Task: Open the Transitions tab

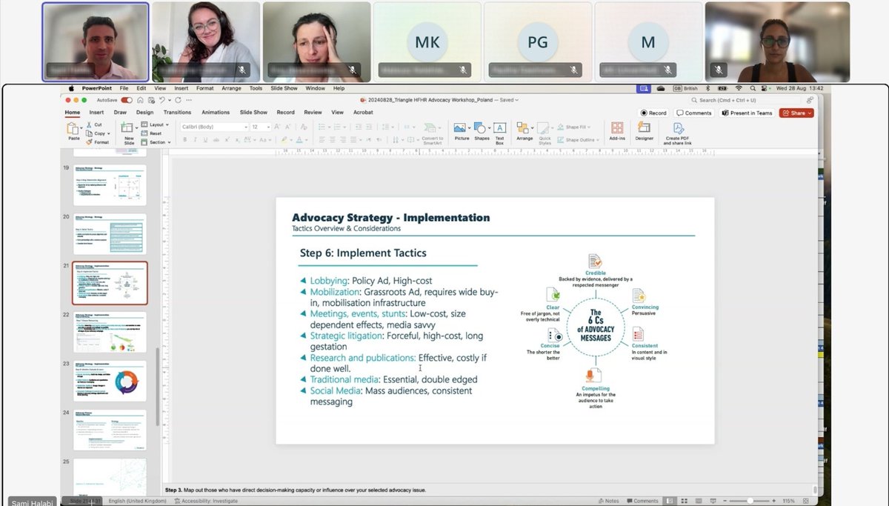Action: coord(177,112)
